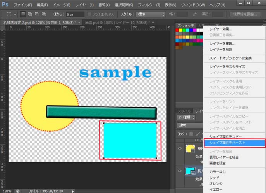The height and width of the screenshot is (193, 266).
Task: Pick the red swatch in the Swatches panel
Action: (x=177, y=30)
